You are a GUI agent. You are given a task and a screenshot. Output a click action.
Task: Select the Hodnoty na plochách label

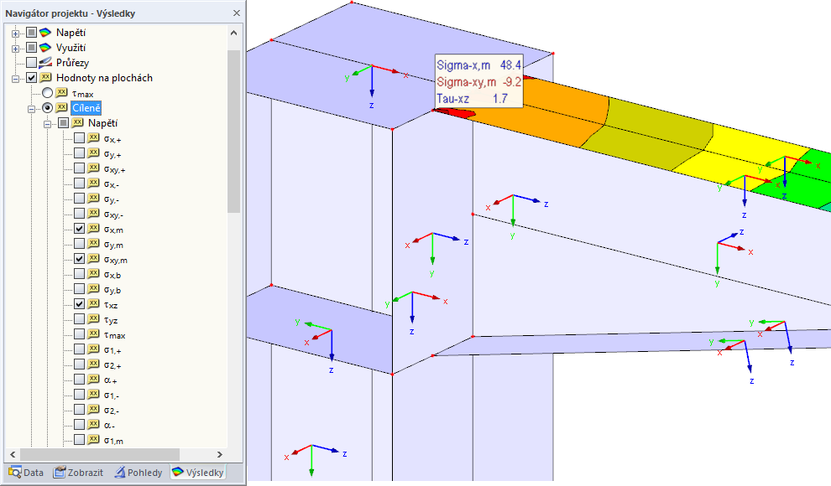pyautogui.click(x=104, y=78)
